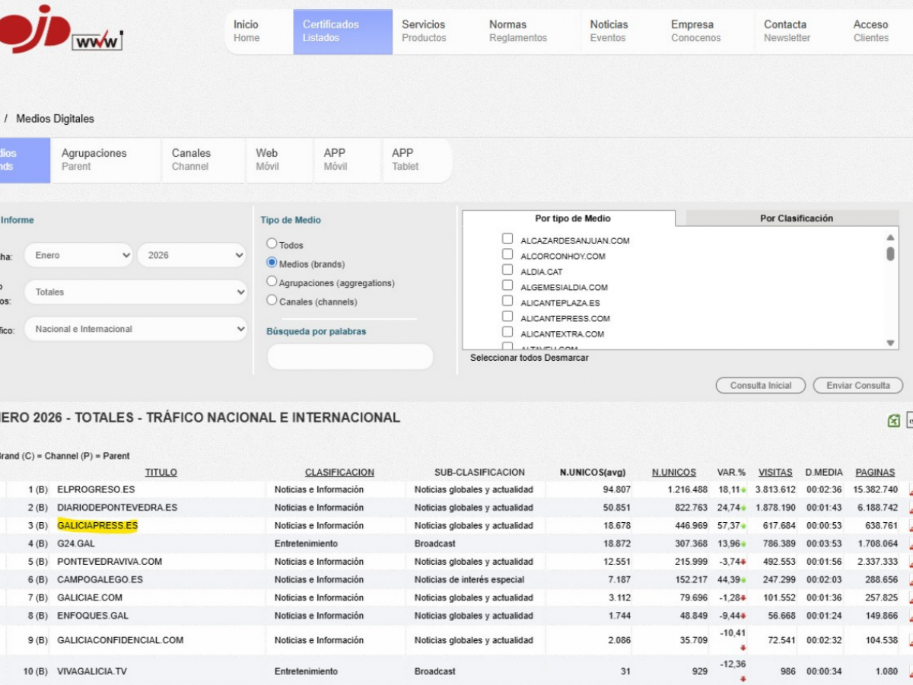Choose the Canales (channels) radio option
Image resolution: width=913 pixels, height=685 pixels.
click(272, 301)
